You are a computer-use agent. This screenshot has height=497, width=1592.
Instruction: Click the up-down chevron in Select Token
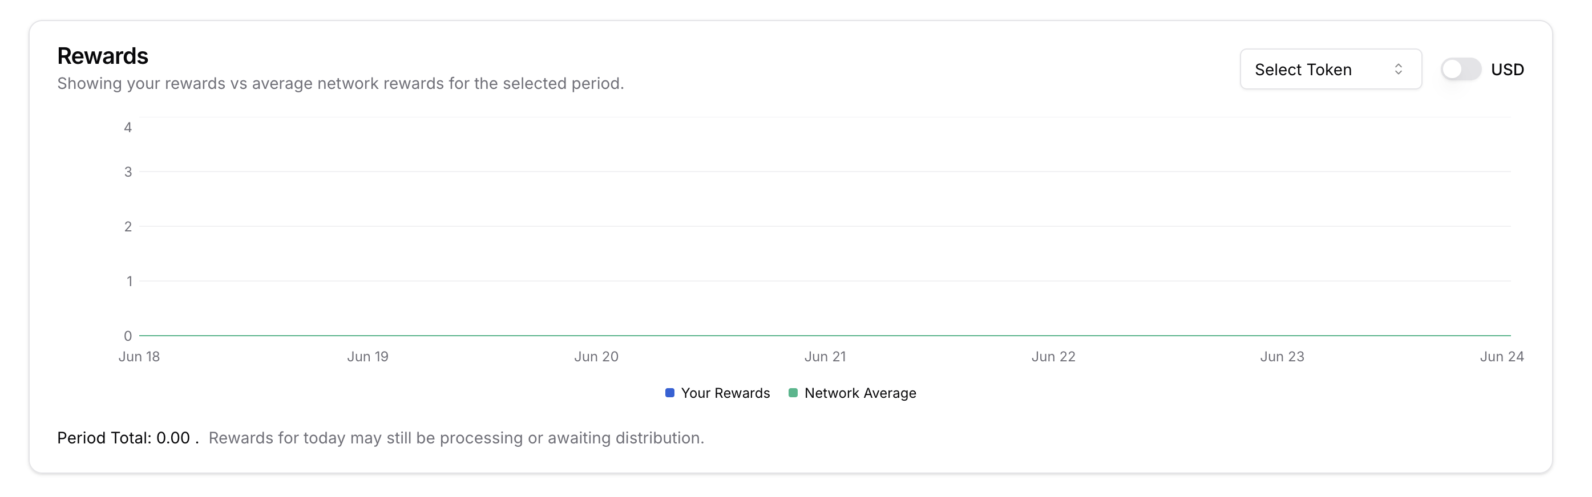click(1398, 69)
